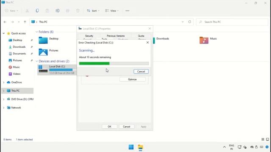Open the Pictures folder in Folders section
The height and width of the screenshot is (152, 271).
[49, 52]
